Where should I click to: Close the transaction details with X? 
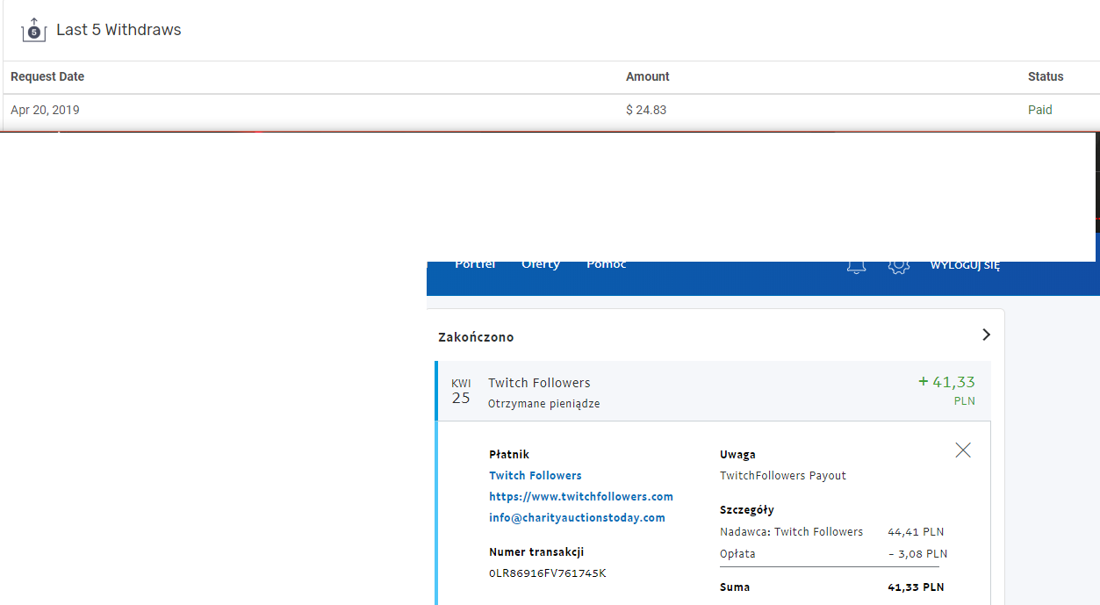(x=963, y=450)
